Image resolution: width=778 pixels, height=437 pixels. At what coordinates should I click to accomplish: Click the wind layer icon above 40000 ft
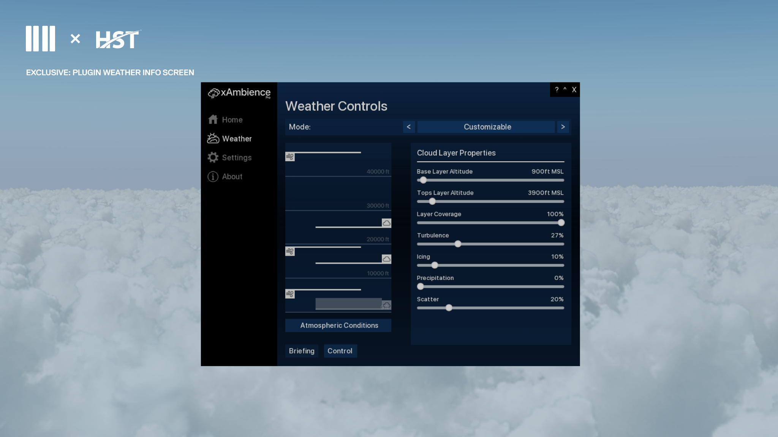click(290, 157)
